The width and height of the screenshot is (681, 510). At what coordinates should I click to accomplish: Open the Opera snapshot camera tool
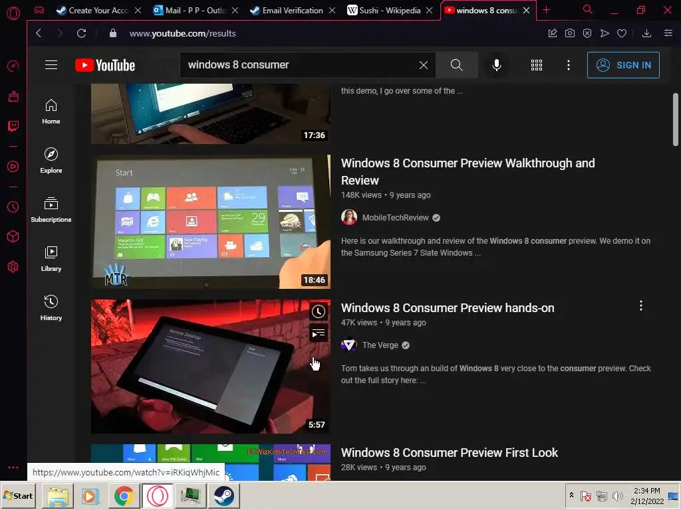pyautogui.click(x=570, y=33)
